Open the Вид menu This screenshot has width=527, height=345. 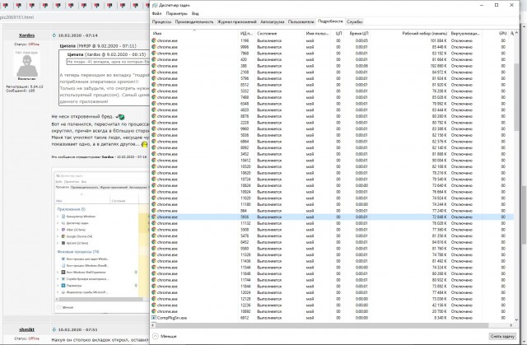195,13
